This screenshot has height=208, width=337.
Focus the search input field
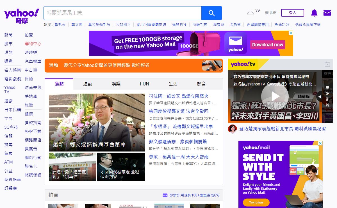coord(122,13)
